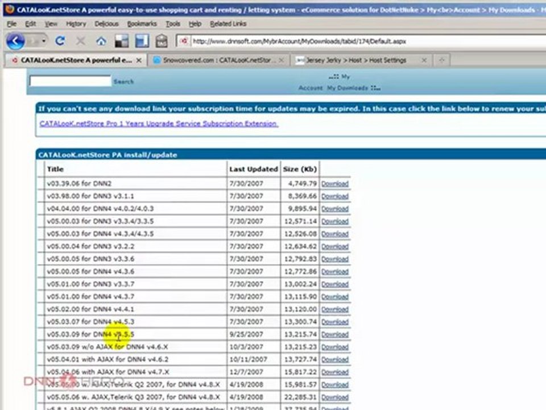Open the Delicious menu
The width and height of the screenshot is (546, 410).
point(106,24)
